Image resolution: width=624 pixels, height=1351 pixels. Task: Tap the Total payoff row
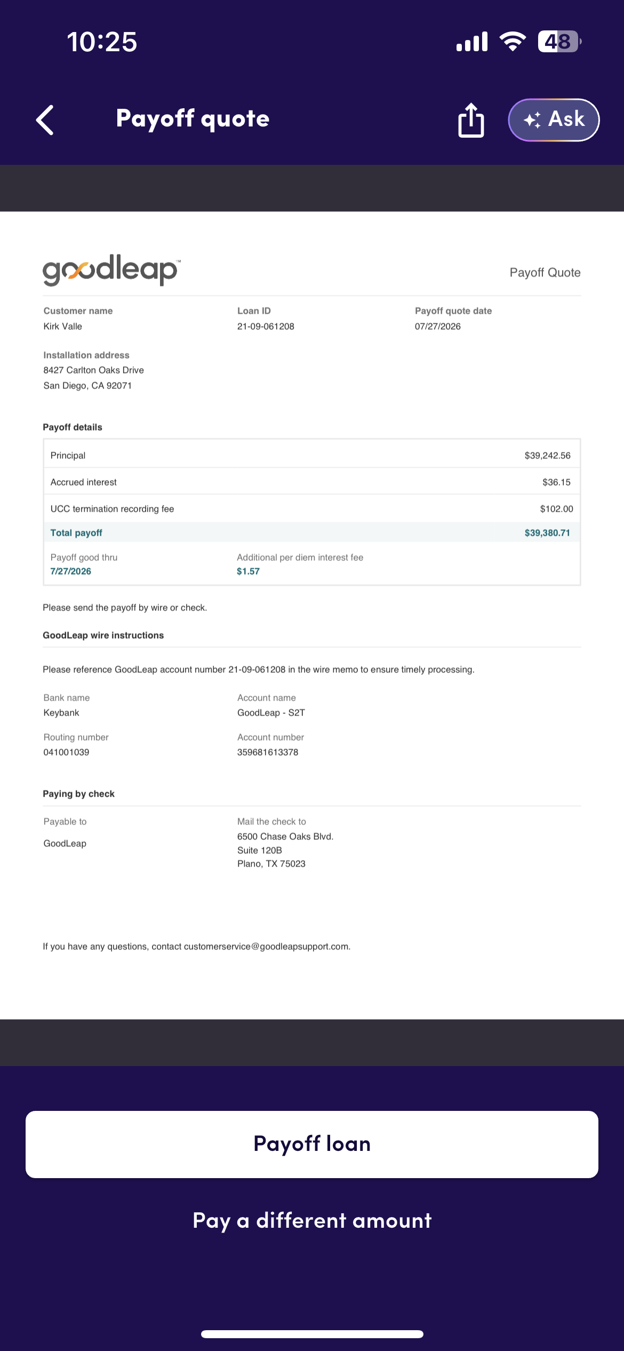tap(312, 533)
